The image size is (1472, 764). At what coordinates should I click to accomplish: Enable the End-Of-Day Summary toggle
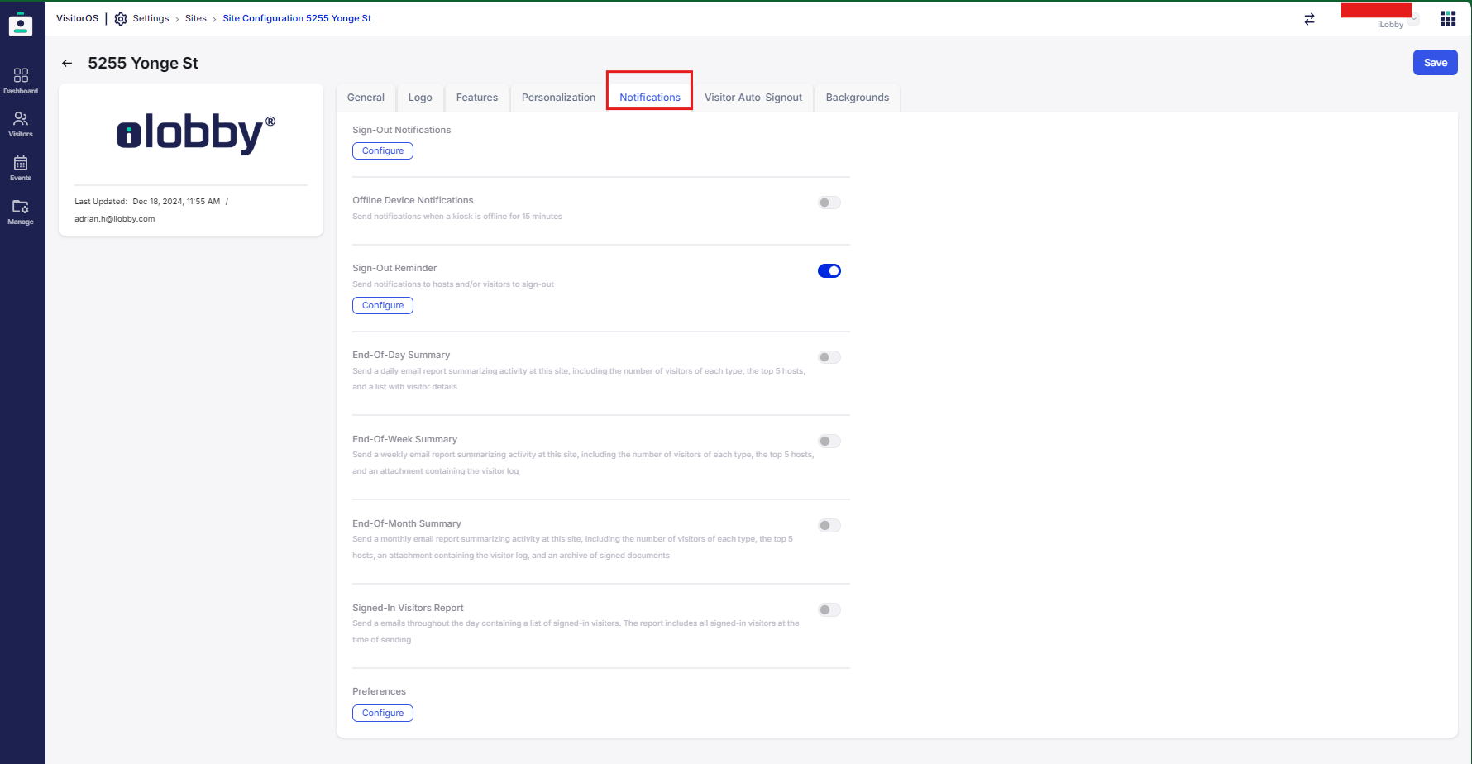pos(829,357)
